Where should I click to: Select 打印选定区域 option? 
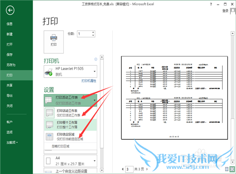pyautogui.click(x=70, y=136)
